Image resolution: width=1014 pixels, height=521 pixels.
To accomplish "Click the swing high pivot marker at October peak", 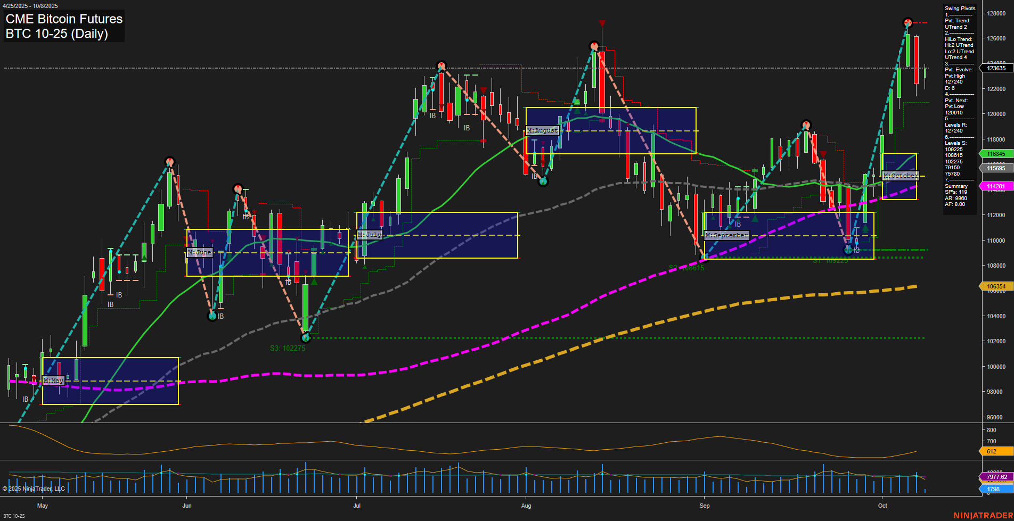I will [x=907, y=22].
